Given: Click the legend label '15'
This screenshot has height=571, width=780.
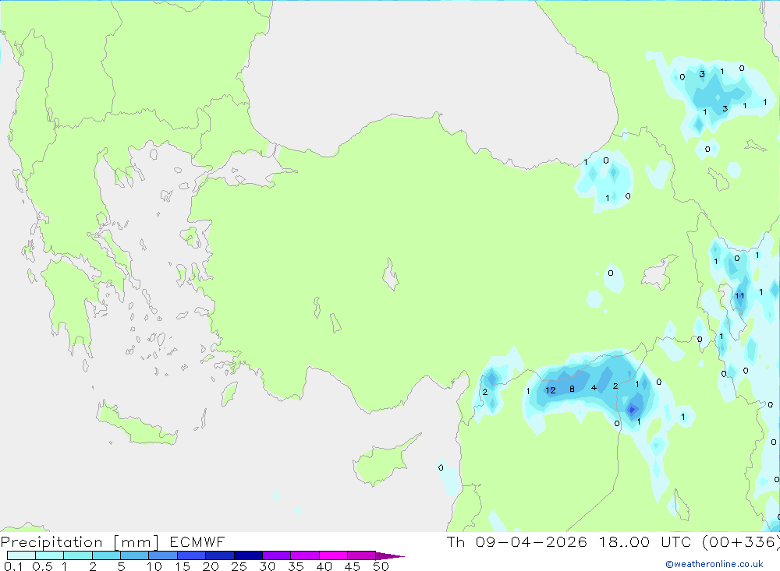Looking at the screenshot, I should (183, 566).
